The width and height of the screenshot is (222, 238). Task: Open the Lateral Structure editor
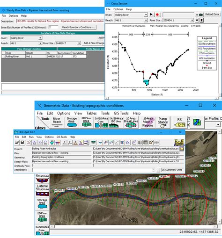click(42, 190)
